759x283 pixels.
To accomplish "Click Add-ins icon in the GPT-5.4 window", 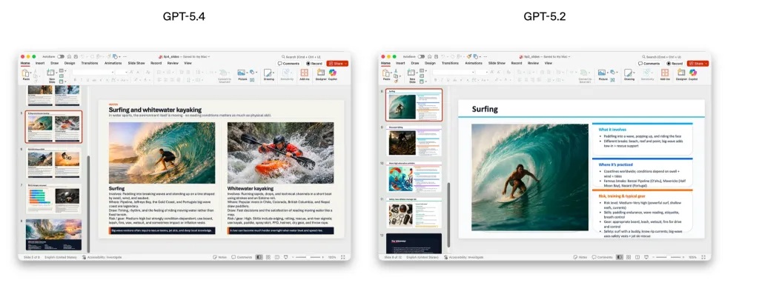I will pos(304,74).
